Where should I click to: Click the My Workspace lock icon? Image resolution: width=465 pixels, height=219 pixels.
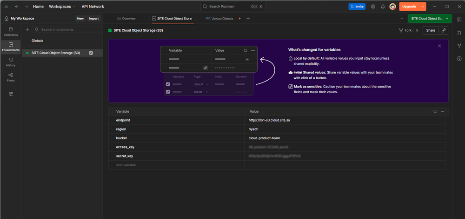click(x=7, y=19)
